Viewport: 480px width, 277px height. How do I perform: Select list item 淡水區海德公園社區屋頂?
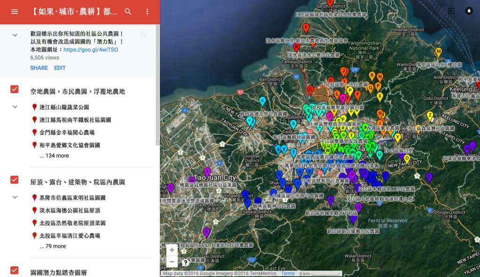coord(69,210)
